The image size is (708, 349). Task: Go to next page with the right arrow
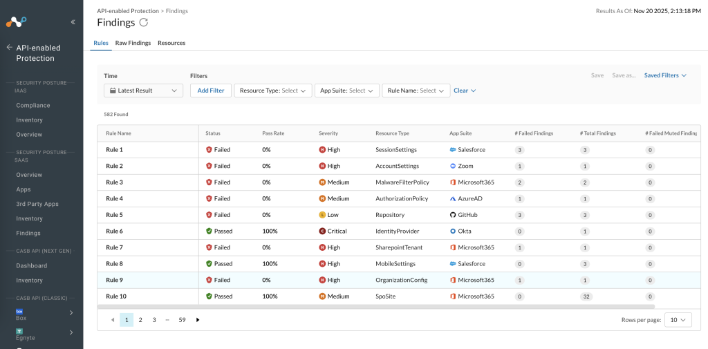pyautogui.click(x=198, y=320)
